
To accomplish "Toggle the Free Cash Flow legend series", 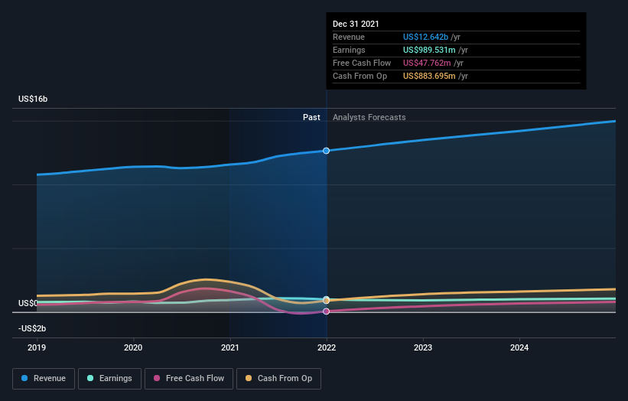I will pos(189,379).
